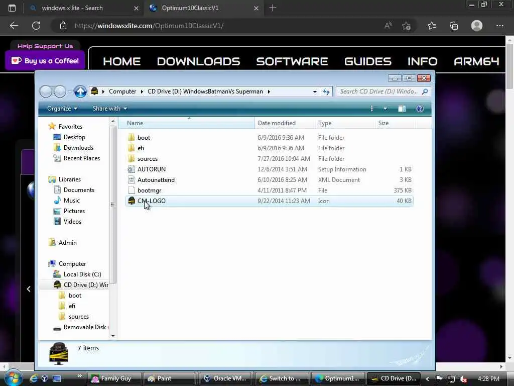Add this page to favorites
The image size is (514, 386).
(407, 26)
